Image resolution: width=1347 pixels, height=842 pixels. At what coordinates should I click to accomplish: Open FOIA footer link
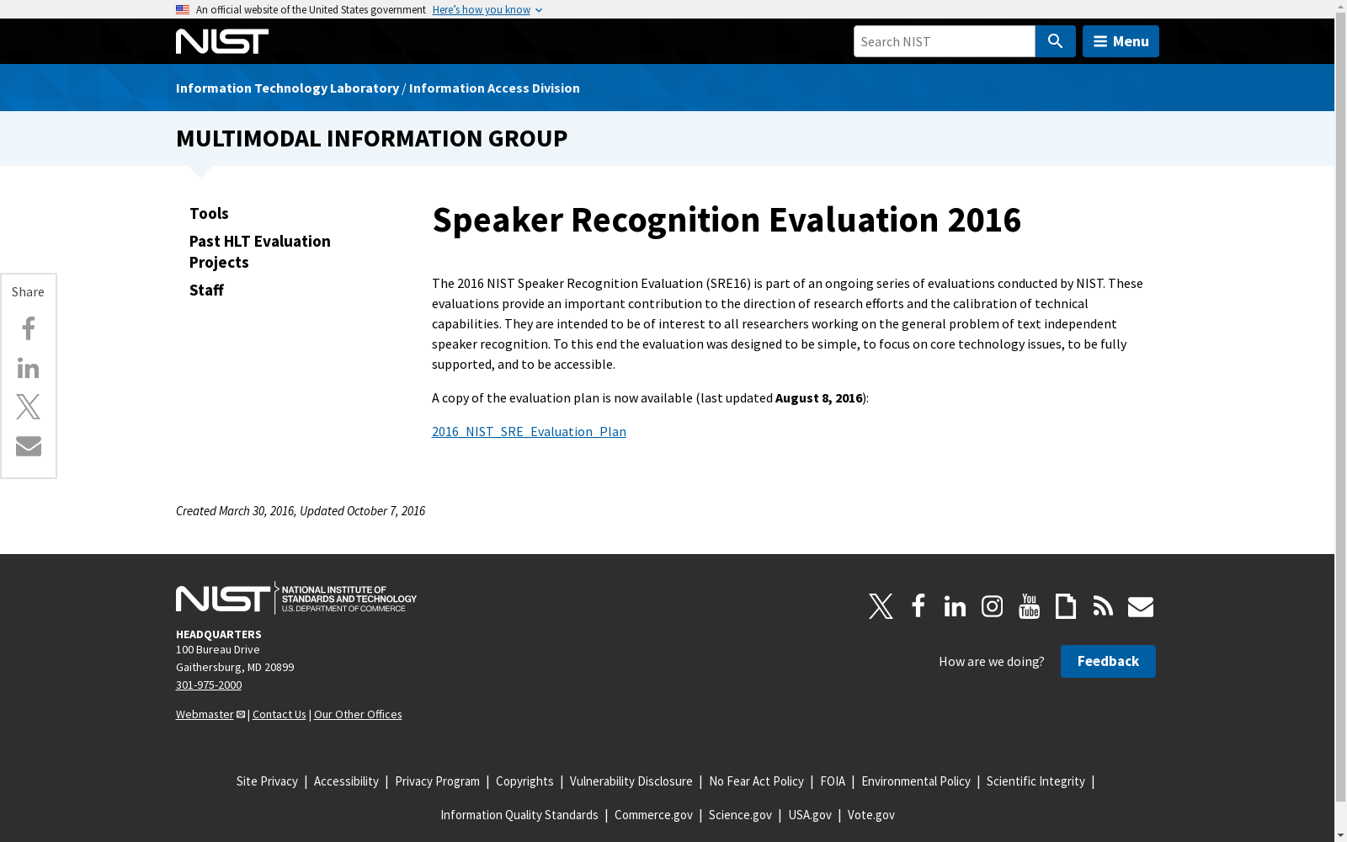click(x=833, y=781)
